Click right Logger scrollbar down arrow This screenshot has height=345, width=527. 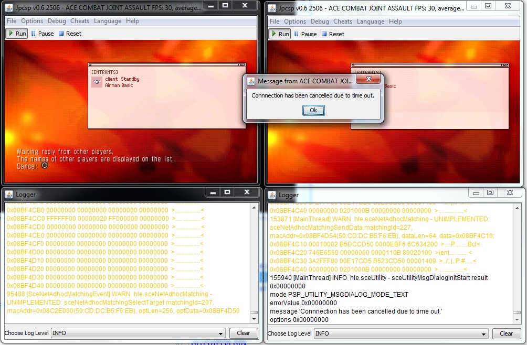pos(517,319)
